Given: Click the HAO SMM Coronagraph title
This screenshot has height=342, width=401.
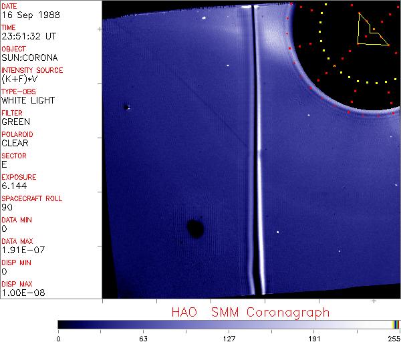Looking at the screenshot, I should tap(251, 313).
